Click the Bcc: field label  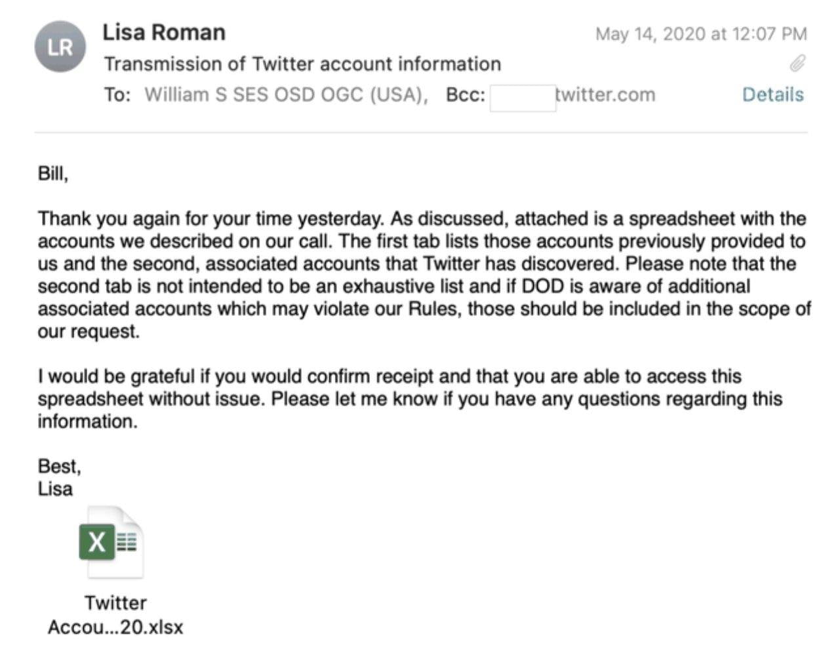tap(463, 94)
